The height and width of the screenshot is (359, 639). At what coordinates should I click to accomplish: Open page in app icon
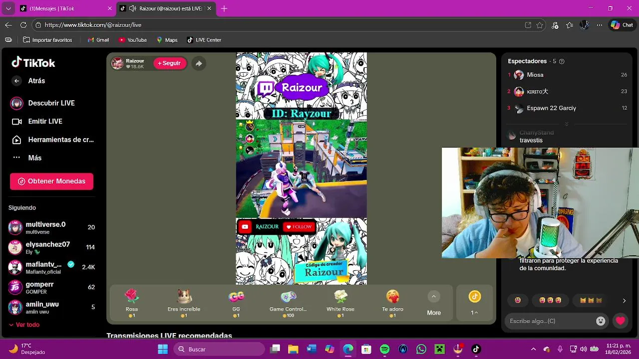tap(528, 25)
